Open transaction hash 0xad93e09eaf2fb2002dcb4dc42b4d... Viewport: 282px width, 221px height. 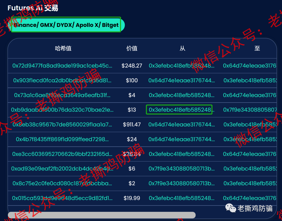tap(62, 169)
